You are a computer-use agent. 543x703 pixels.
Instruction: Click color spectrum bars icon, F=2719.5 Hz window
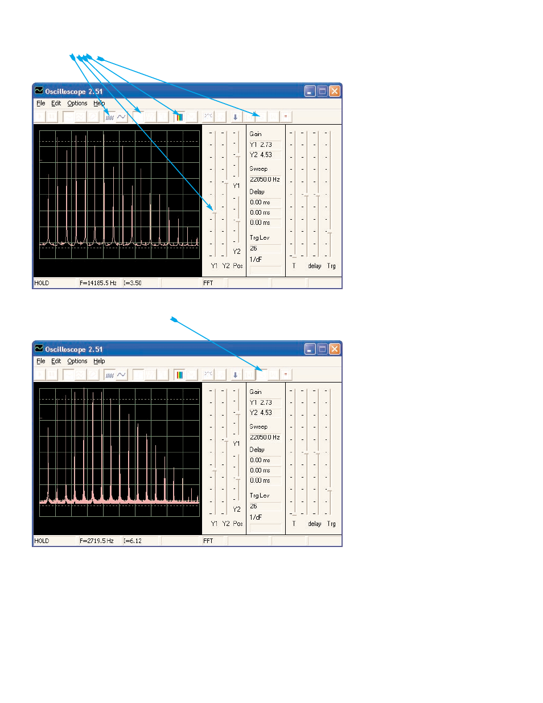[x=180, y=375]
